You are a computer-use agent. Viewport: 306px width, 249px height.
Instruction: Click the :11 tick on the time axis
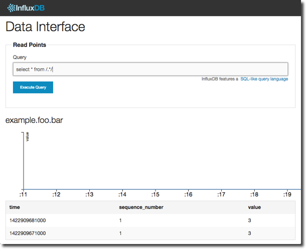[x=23, y=194]
